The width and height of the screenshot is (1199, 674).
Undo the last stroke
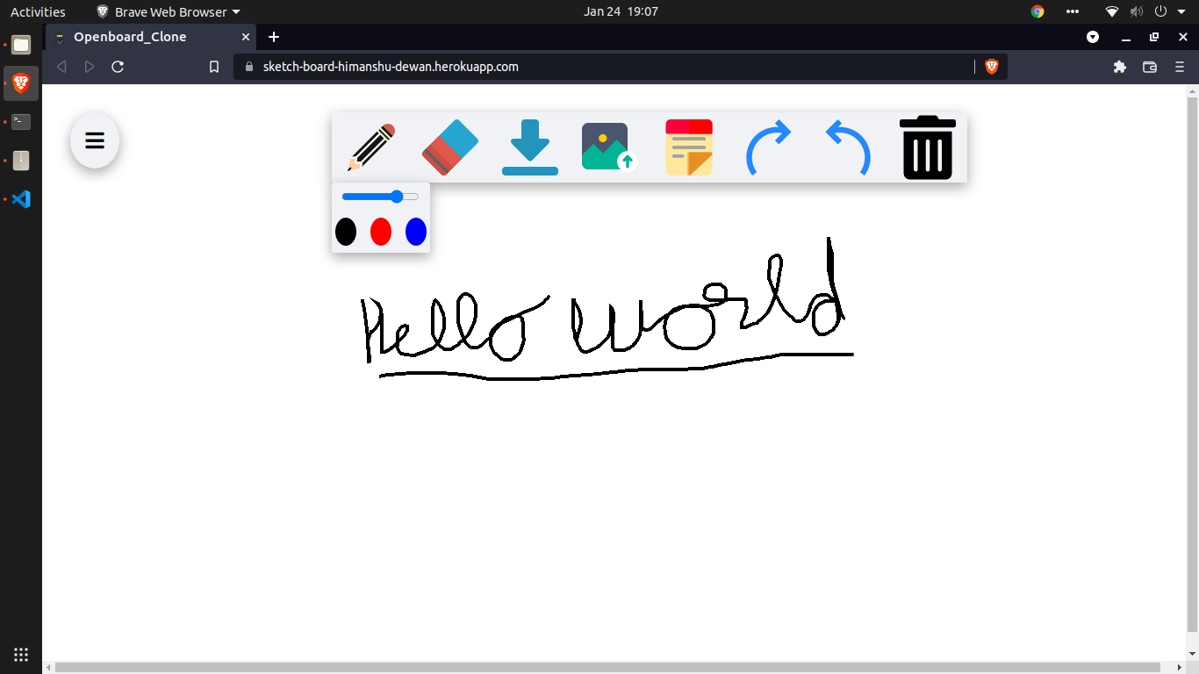[x=846, y=147]
